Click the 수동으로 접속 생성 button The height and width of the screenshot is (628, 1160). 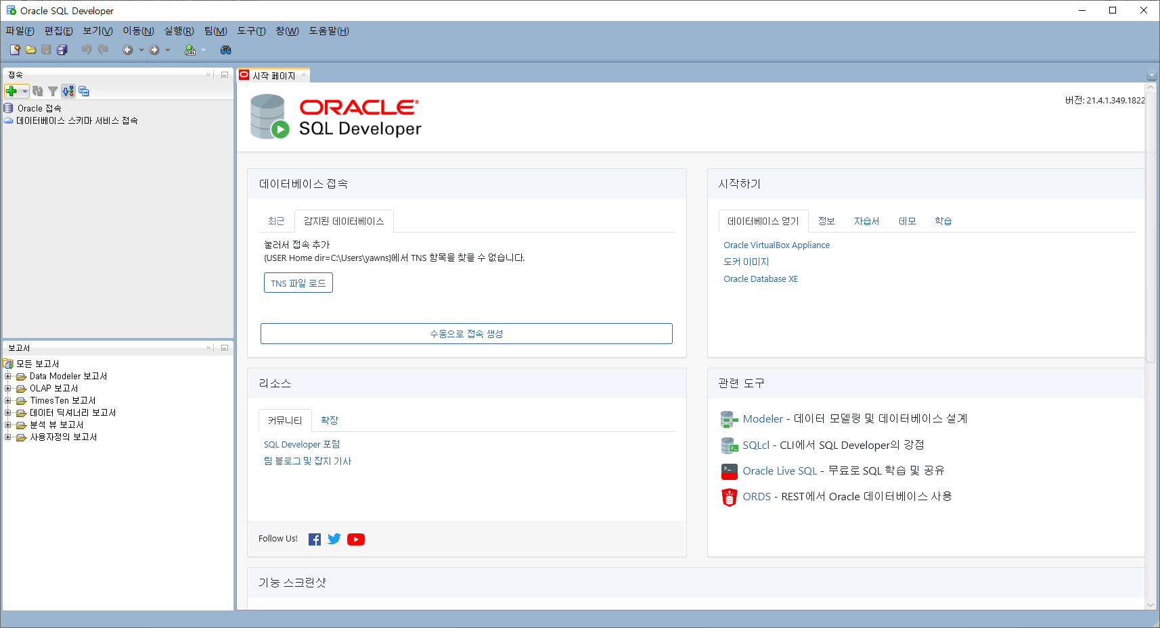(466, 333)
